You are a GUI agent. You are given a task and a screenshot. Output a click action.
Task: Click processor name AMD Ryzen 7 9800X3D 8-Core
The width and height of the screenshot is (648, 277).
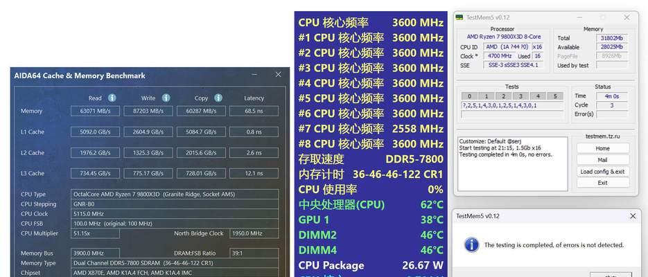coord(504,37)
